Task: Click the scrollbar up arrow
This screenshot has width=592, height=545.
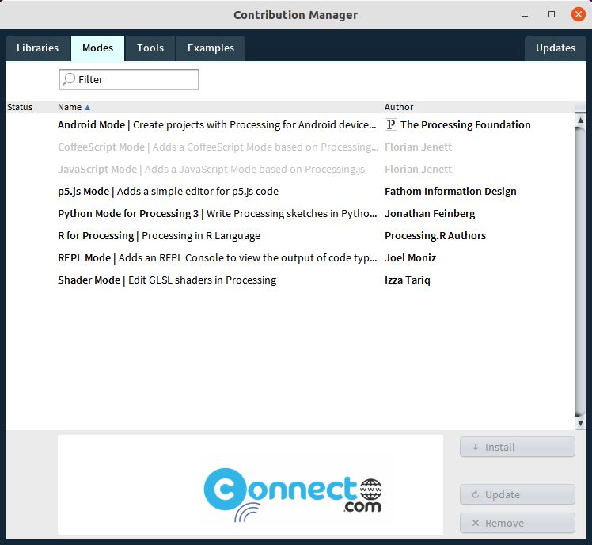Action: (x=581, y=120)
